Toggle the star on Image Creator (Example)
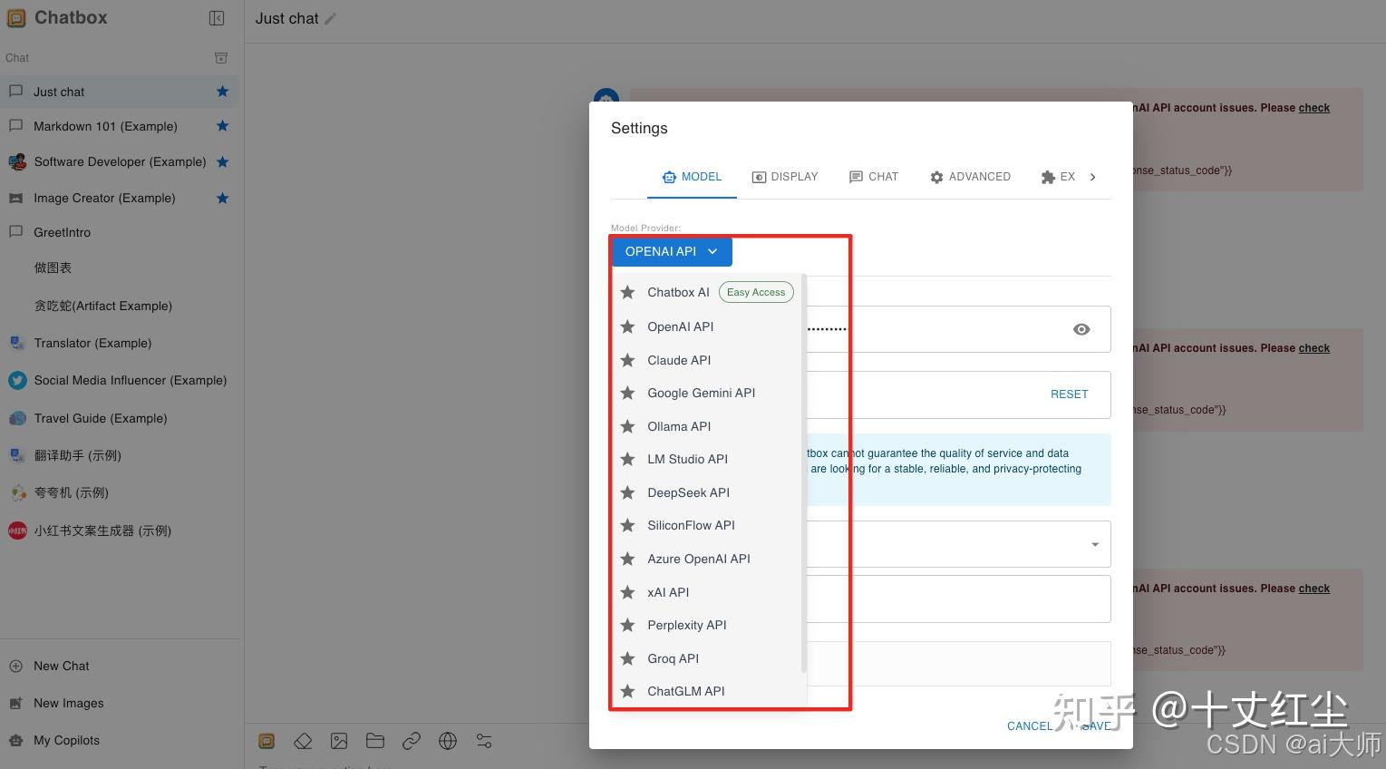 tap(222, 198)
